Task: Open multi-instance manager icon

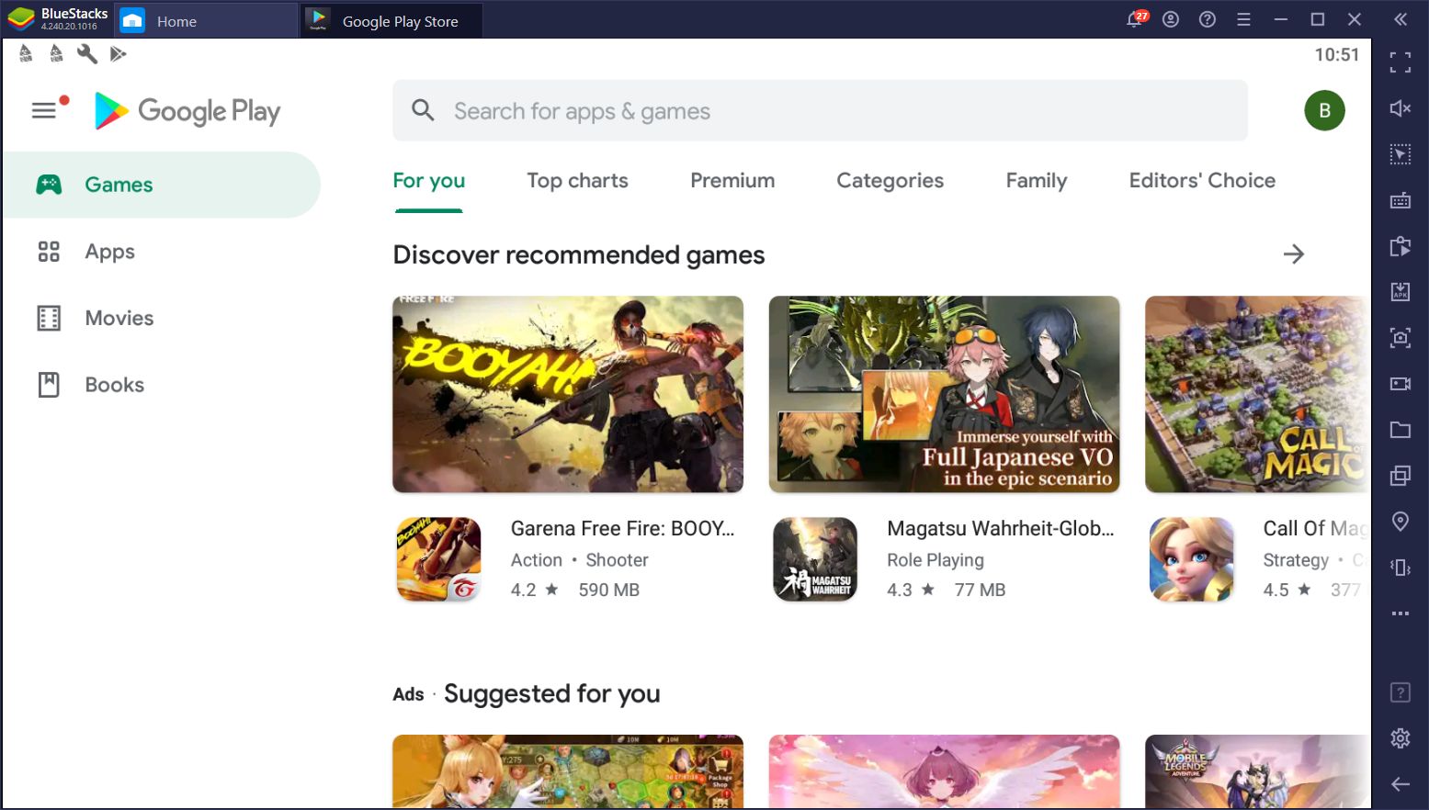Action: pos(1400,476)
